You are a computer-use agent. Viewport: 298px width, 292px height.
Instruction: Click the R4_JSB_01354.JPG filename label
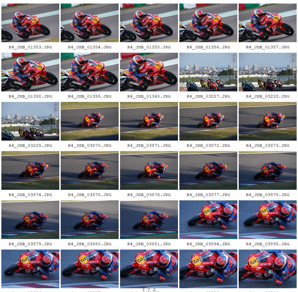90,47
